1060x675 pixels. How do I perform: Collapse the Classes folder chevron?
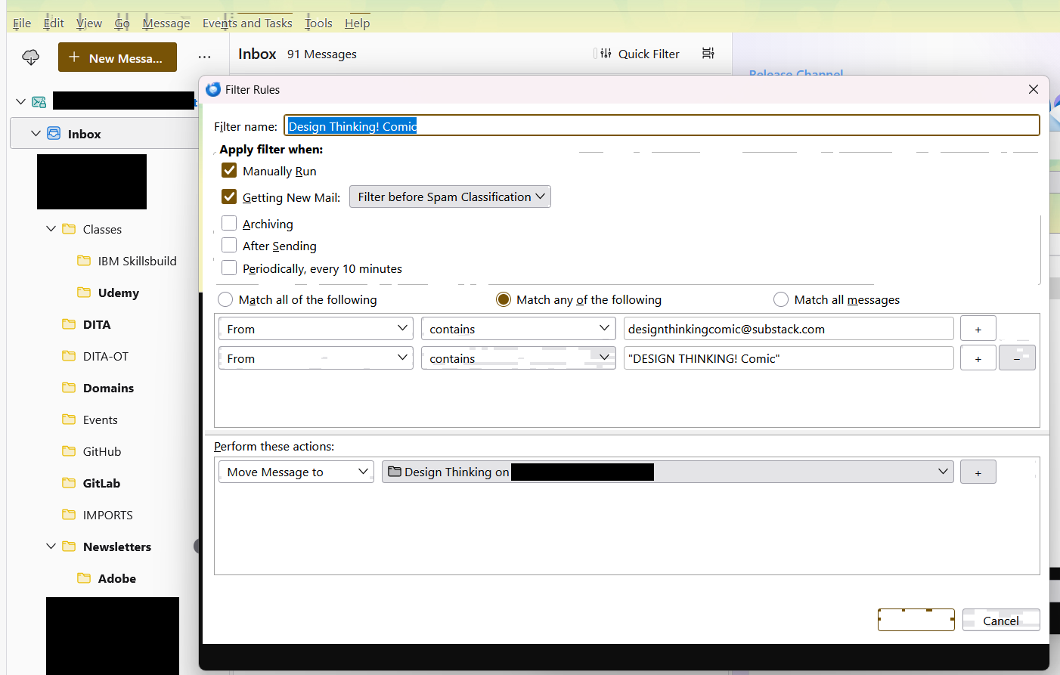pyautogui.click(x=51, y=228)
